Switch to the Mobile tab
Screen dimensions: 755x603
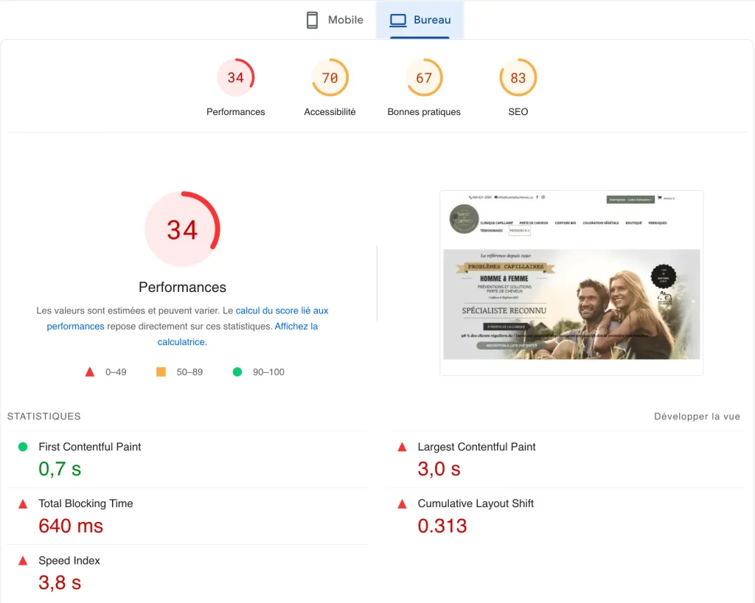pyautogui.click(x=335, y=20)
